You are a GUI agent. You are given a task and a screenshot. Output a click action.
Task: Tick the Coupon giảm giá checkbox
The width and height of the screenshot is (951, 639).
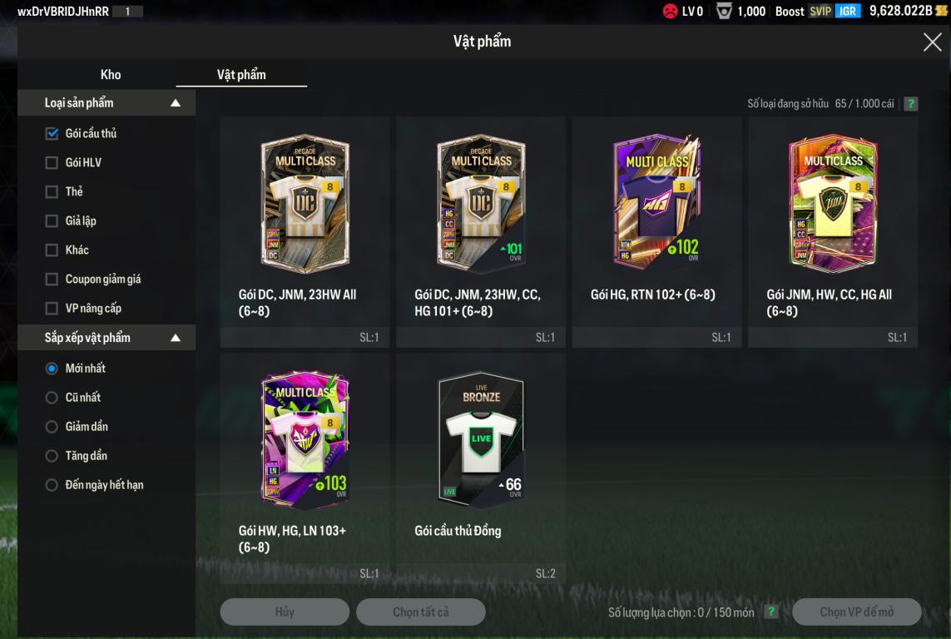(52, 279)
